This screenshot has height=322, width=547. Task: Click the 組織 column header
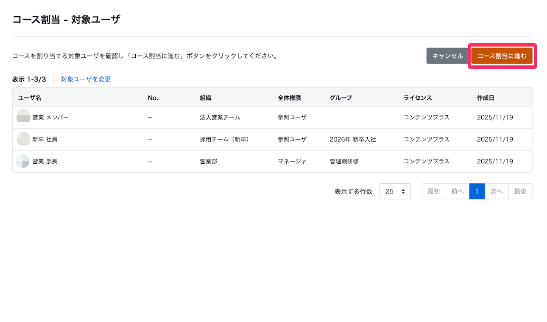click(206, 98)
